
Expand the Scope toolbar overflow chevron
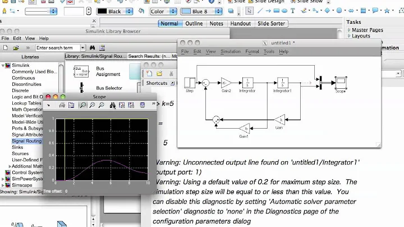click(x=154, y=103)
